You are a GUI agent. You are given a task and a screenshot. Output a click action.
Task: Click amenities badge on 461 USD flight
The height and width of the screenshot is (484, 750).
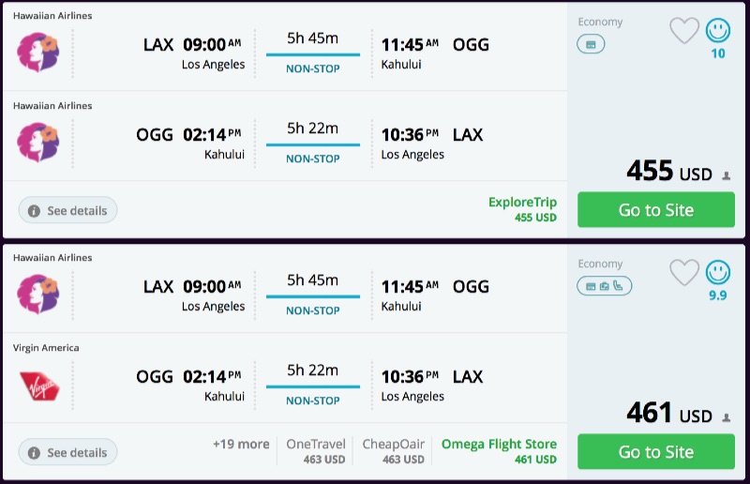click(605, 286)
